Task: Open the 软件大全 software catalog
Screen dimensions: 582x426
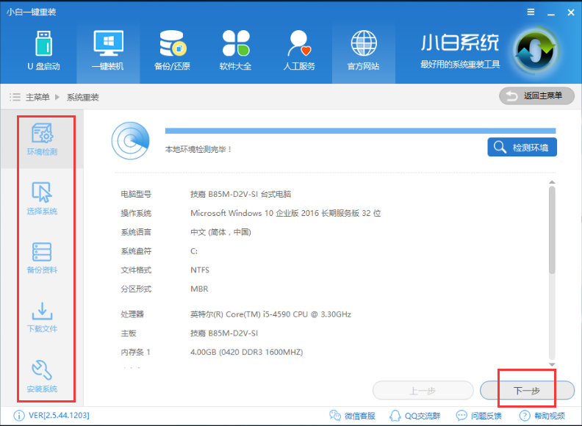Action: [235, 50]
